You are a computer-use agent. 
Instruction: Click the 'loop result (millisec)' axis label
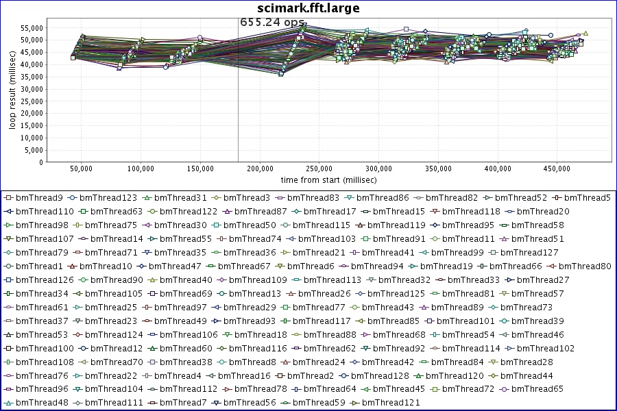(x=12, y=93)
